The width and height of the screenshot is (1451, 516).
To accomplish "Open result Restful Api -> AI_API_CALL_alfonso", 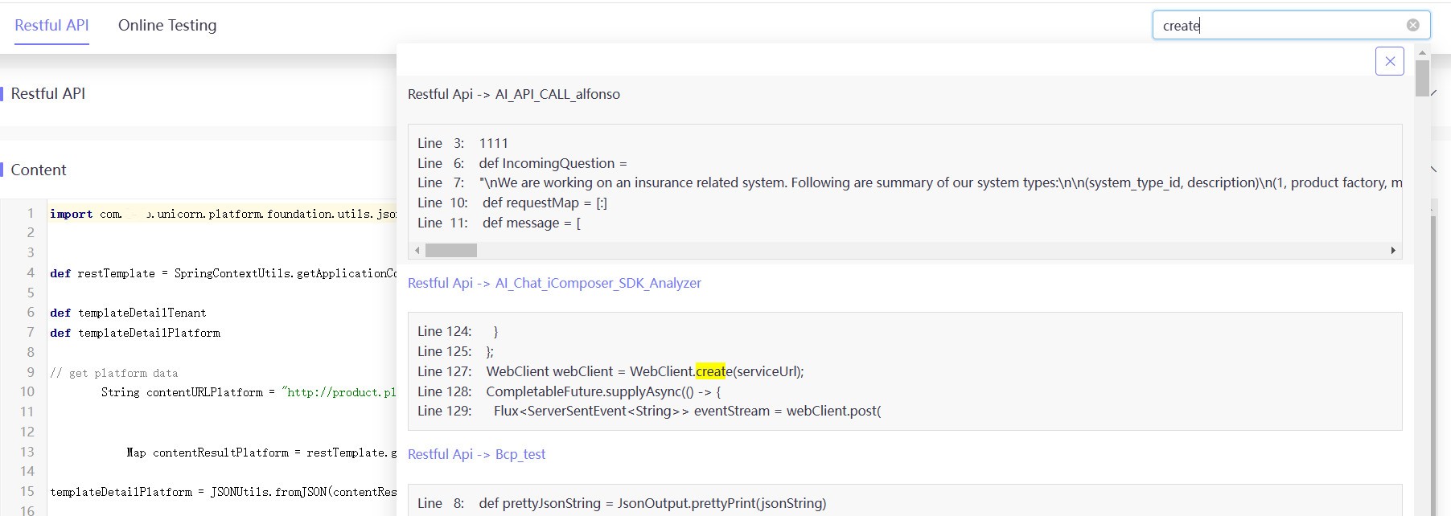I will [513, 94].
